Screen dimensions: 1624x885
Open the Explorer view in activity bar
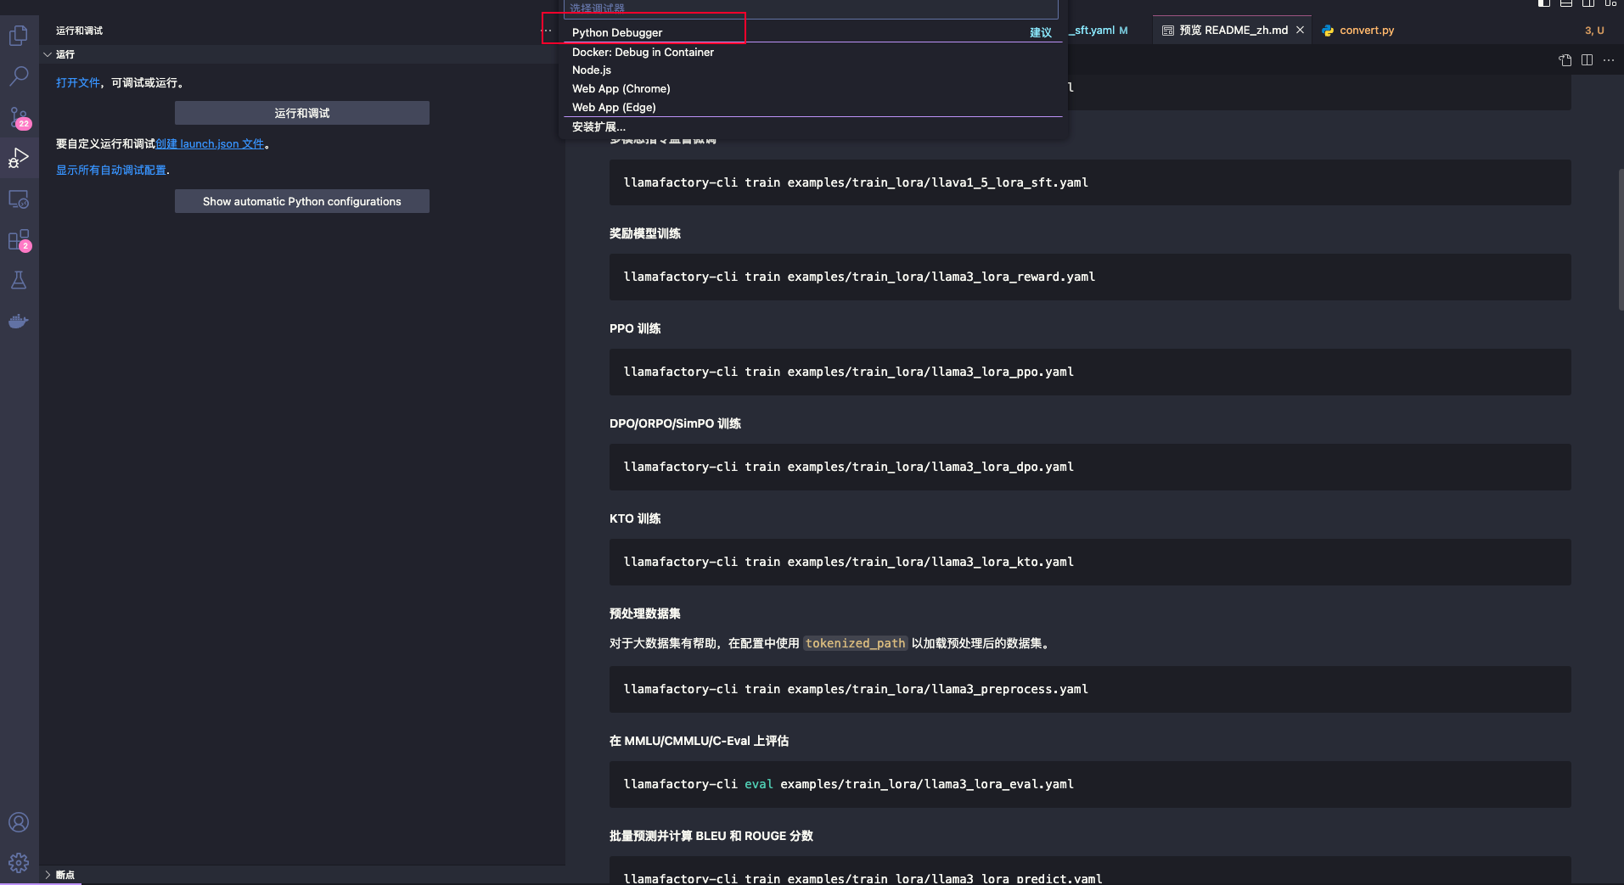click(19, 36)
